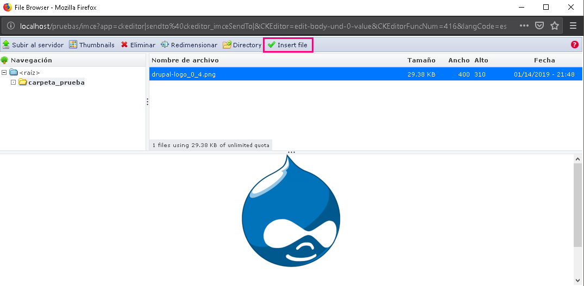Click the Navegación tree icon header

[x=4, y=60]
